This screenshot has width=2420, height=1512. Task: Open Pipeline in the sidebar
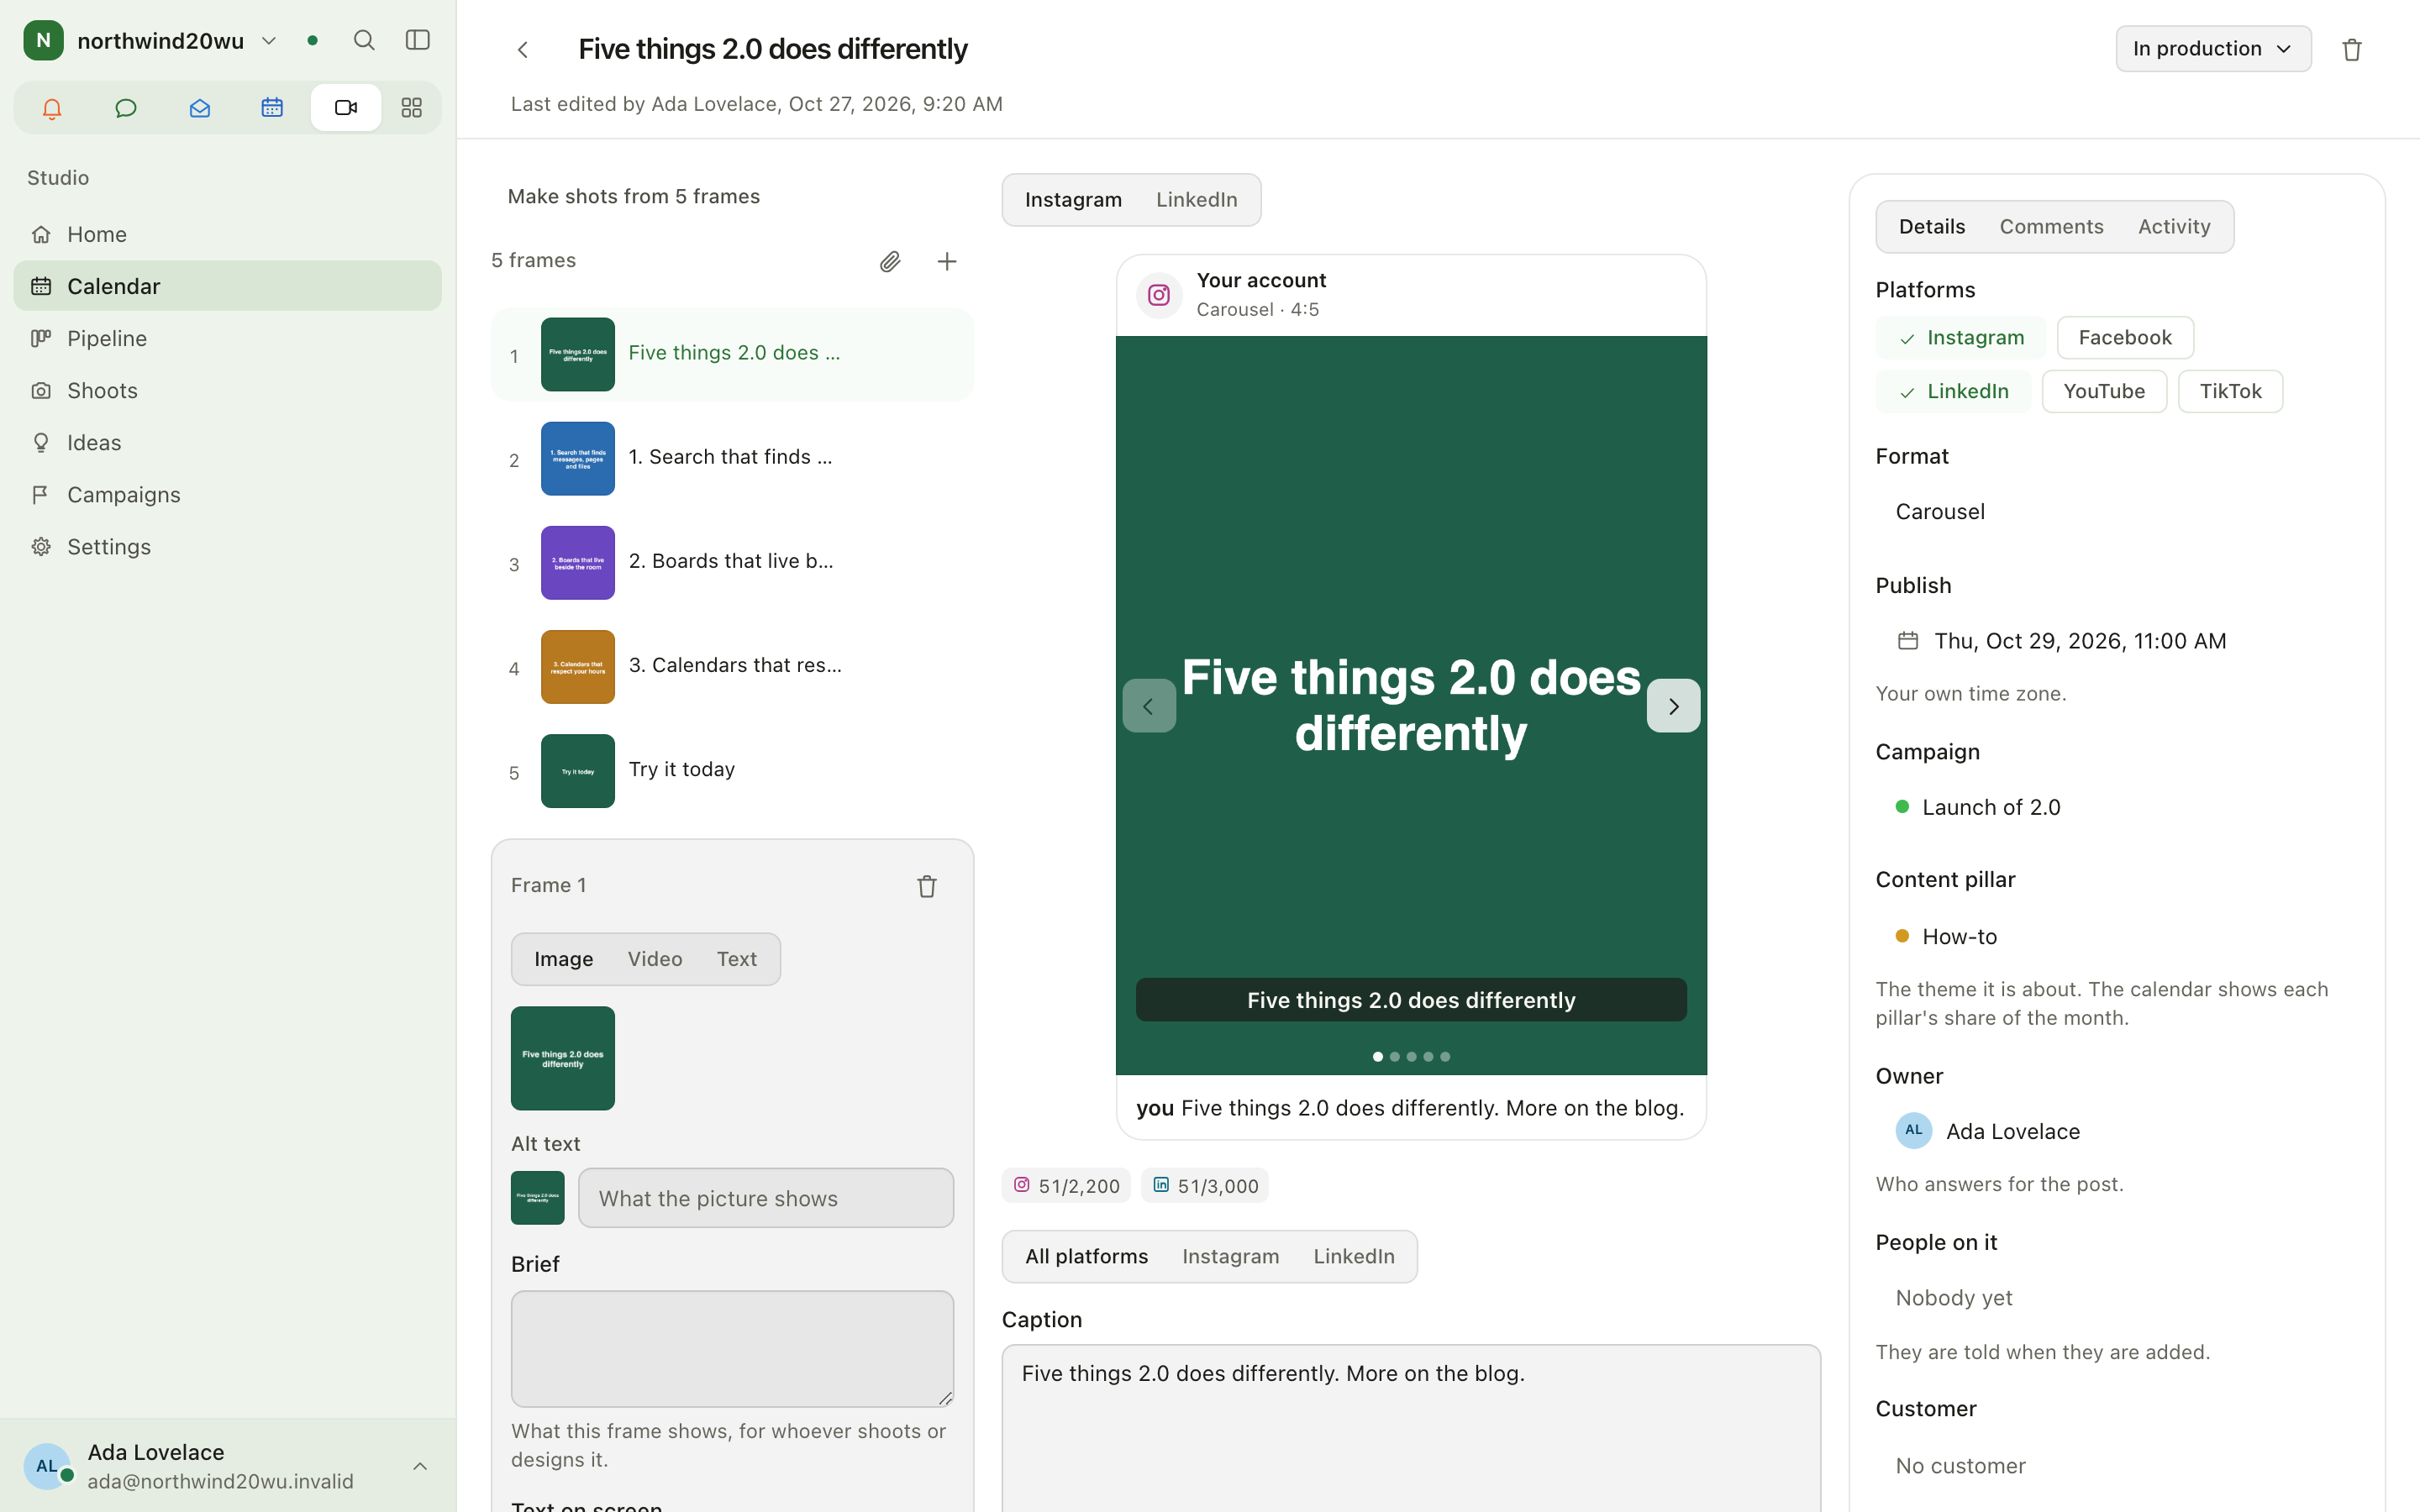pos(227,338)
